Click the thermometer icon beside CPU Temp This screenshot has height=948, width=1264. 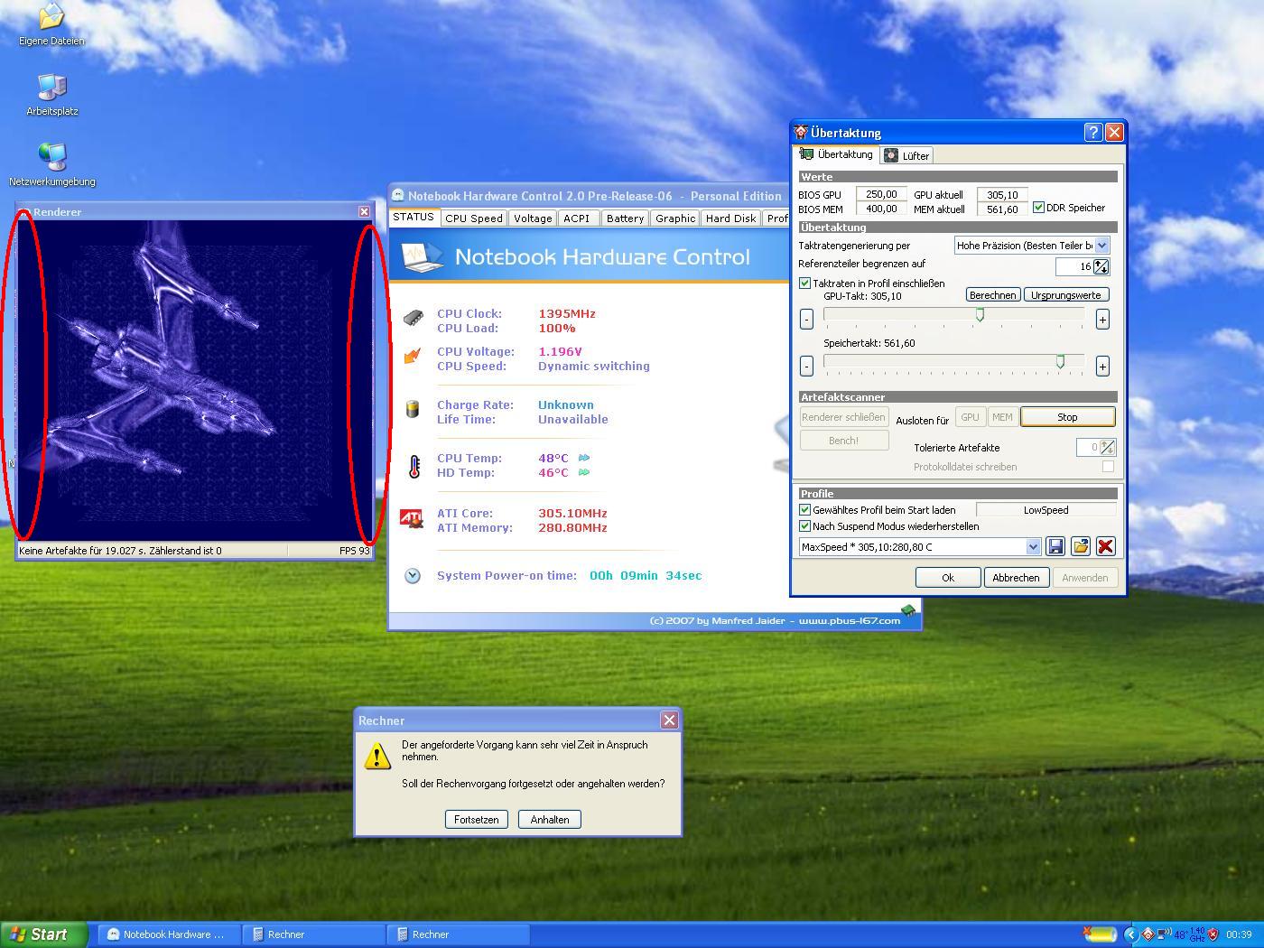point(414,466)
